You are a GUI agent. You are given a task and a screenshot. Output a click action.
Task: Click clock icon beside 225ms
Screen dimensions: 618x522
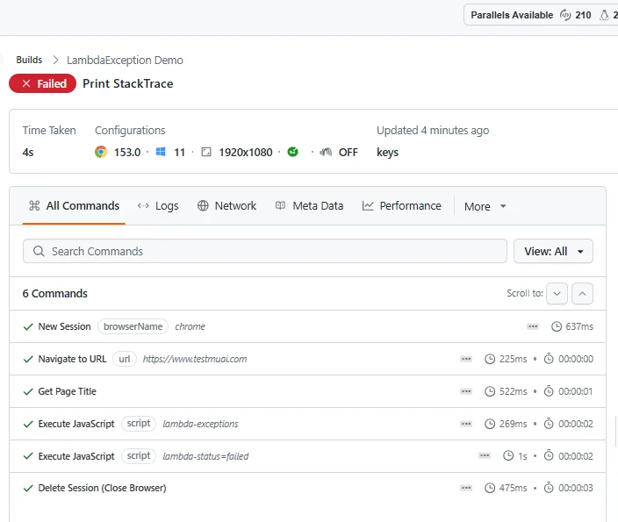point(490,359)
